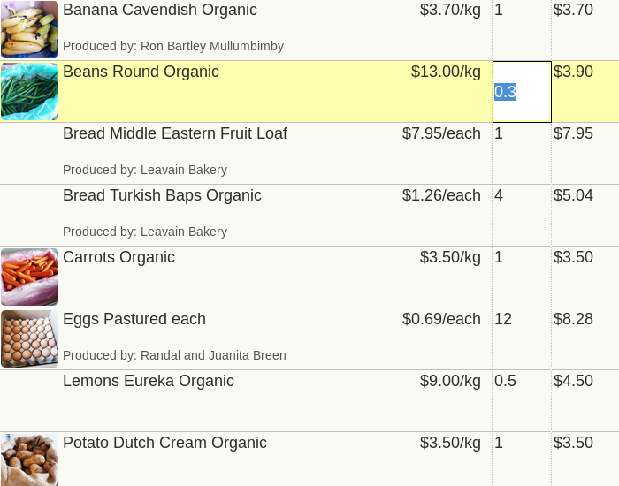Click the $8.28 eggs line total
The height and width of the screenshot is (486, 619).
click(x=573, y=319)
